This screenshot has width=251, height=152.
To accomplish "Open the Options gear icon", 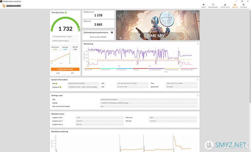I will pyautogui.click(x=243, y=5).
